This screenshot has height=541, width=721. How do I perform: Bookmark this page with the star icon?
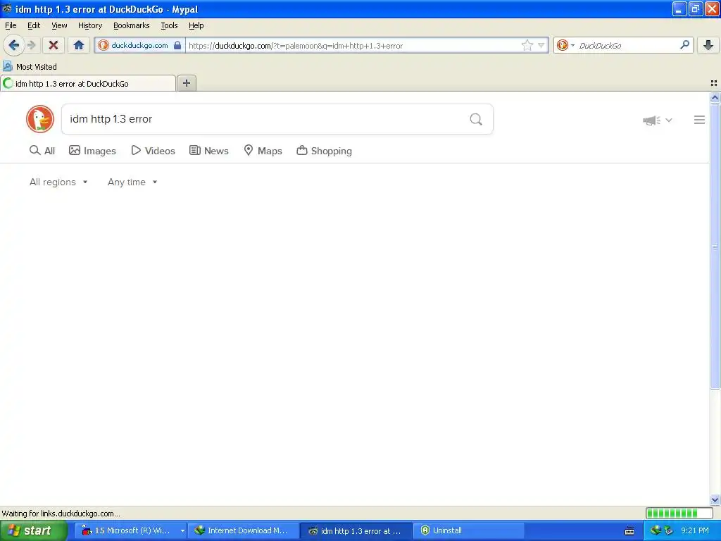pyautogui.click(x=527, y=45)
